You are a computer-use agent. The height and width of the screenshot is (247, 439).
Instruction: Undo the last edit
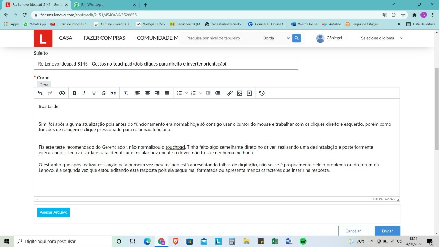(x=40, y=93)
